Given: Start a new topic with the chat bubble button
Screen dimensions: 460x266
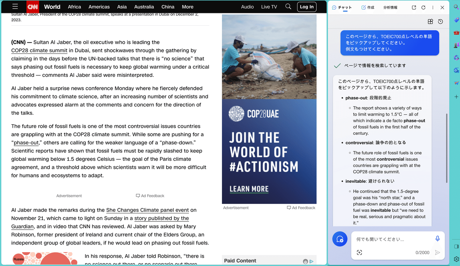Looking at the screenshot, I should pyautogui.click(x=340, y=239).
